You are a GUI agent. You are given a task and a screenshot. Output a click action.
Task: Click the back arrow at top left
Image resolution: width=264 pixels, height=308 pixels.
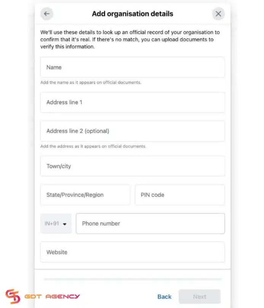tap(46, 13)
